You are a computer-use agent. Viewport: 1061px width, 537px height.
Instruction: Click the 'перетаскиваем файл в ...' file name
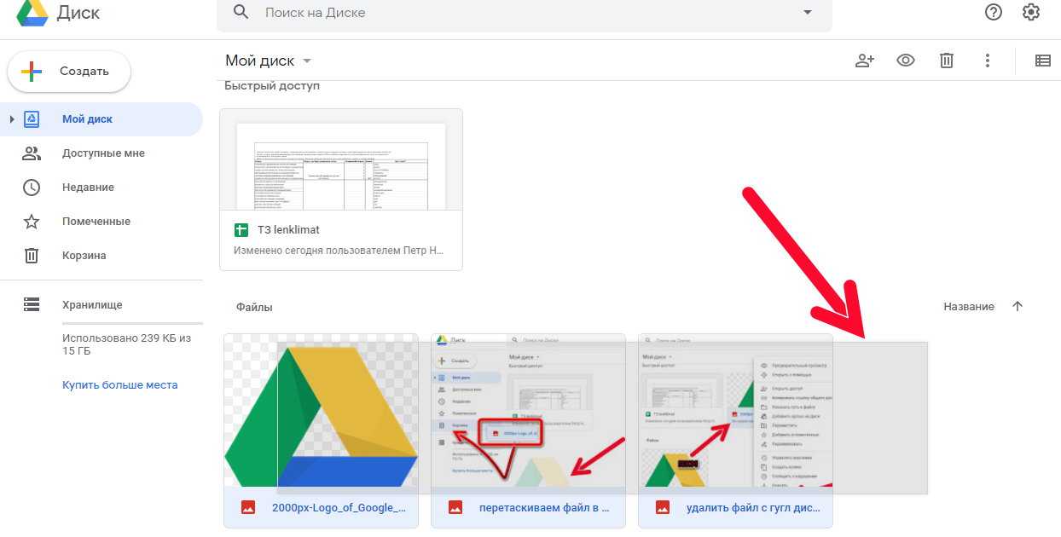click(544, 508)
